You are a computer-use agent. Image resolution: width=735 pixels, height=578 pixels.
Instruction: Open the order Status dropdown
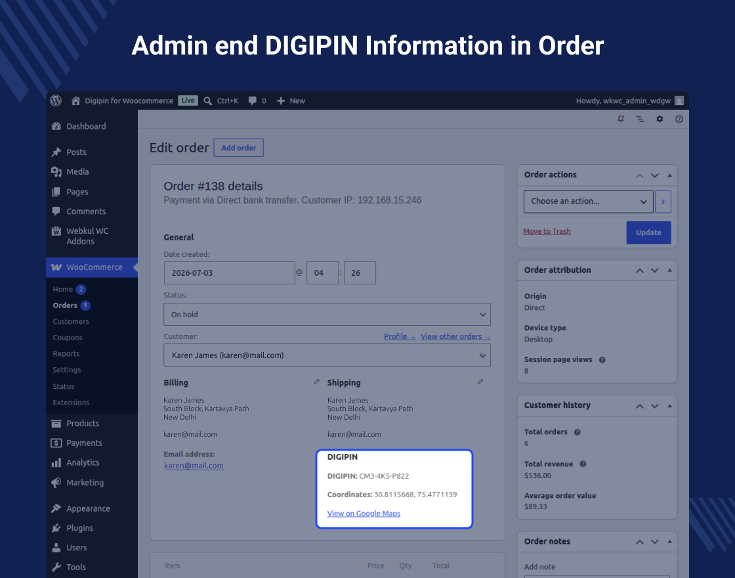(327, 315)
